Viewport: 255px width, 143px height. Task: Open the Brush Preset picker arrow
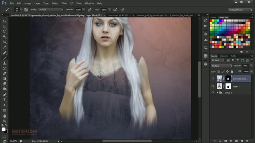21,10
